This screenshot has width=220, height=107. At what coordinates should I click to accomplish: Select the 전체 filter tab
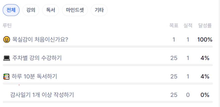pyautogui.click(x=11, y=10)
